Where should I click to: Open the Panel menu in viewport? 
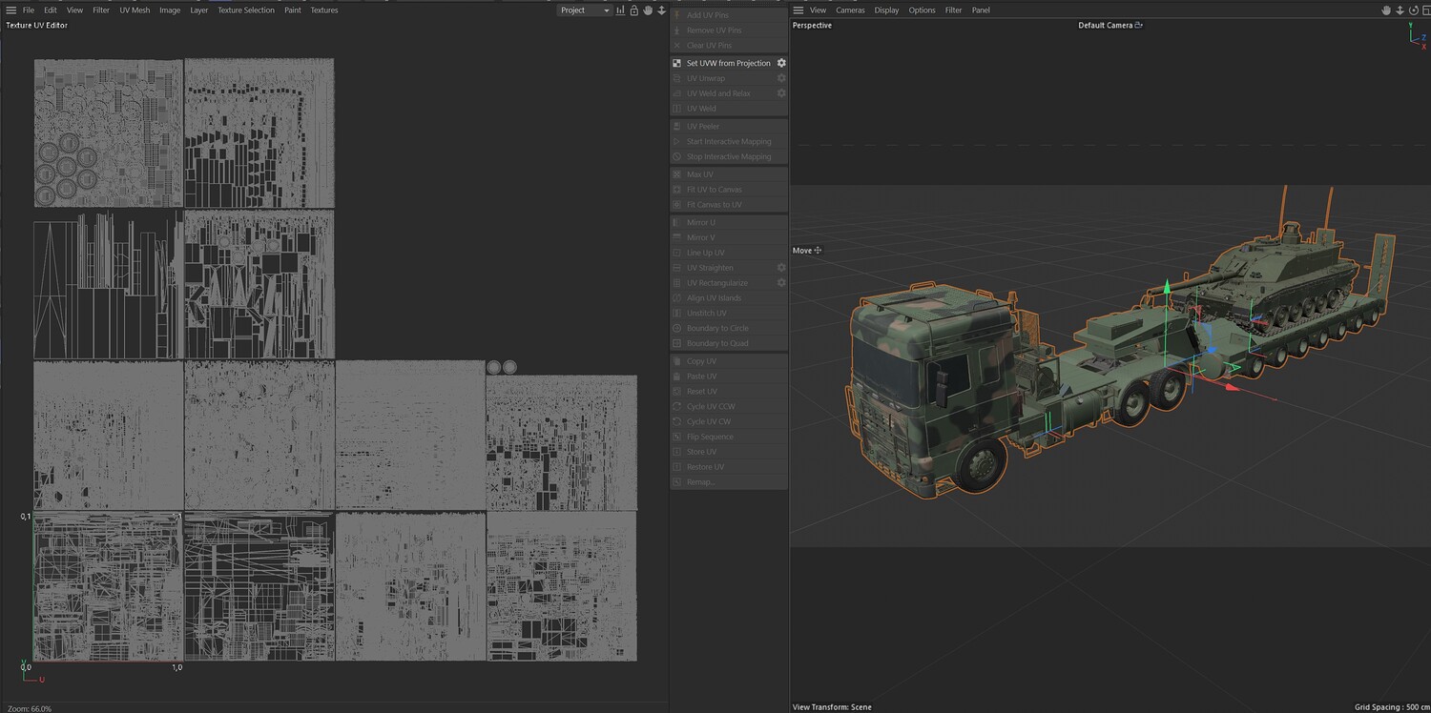[981, 10]
